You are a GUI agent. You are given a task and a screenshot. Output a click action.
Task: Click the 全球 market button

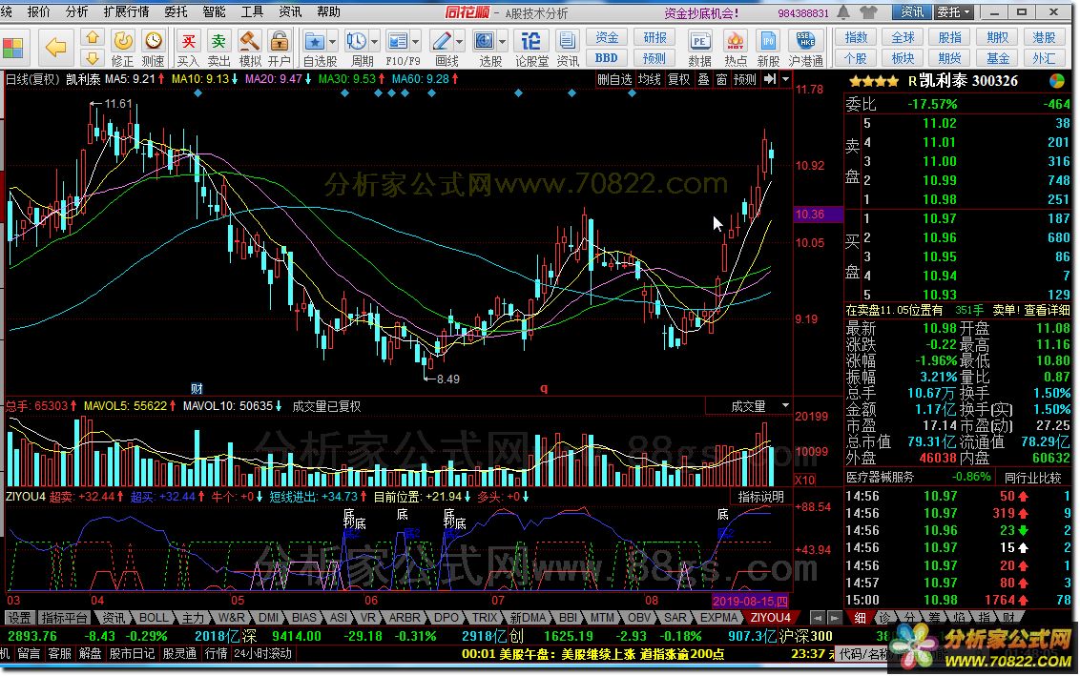pos(903,37)
